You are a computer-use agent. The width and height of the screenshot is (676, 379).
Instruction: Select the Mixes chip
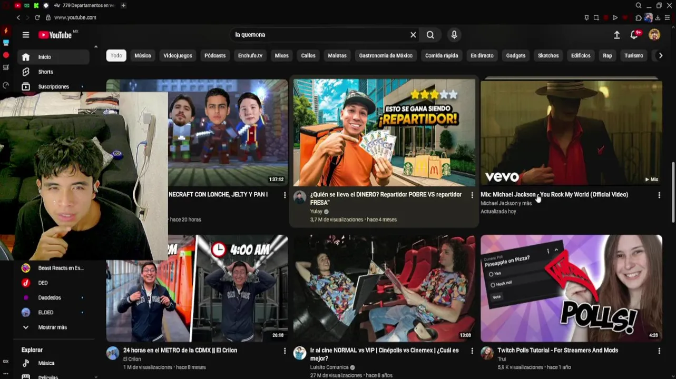pyautogui.click(x=282, y=55)
